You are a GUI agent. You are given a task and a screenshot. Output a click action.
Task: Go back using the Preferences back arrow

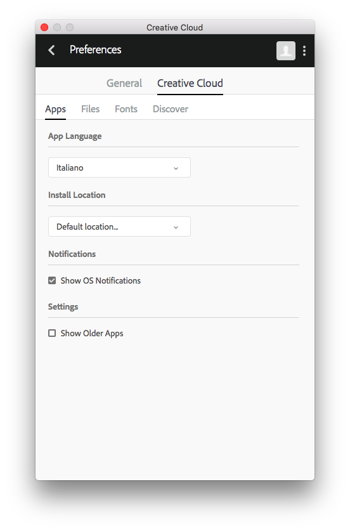[51, 50]
